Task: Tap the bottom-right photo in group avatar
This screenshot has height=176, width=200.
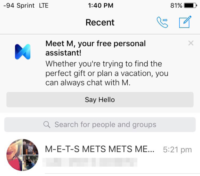Action: click(31, 163)
